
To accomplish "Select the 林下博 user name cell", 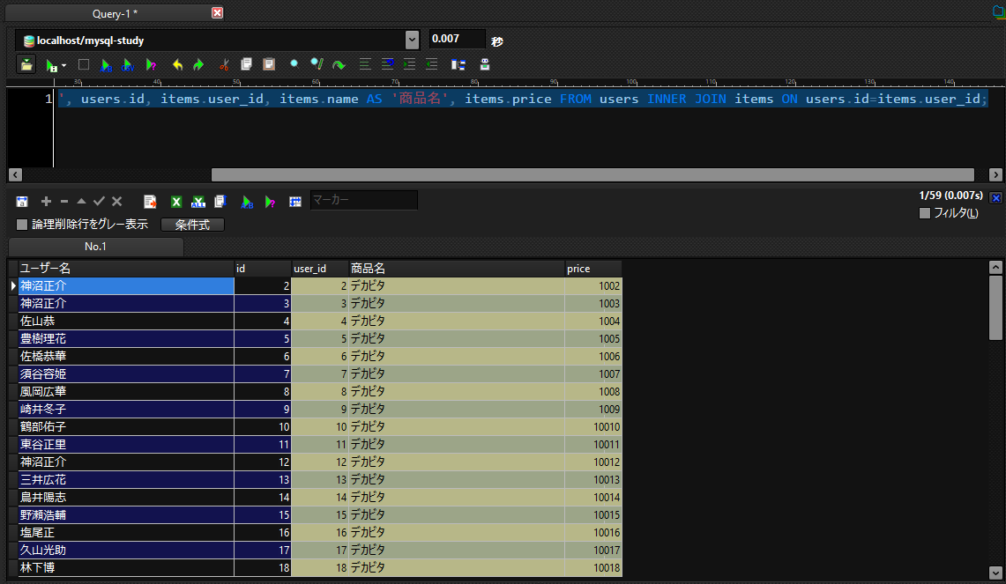I will pyautogui.click(x=126, y=568).
